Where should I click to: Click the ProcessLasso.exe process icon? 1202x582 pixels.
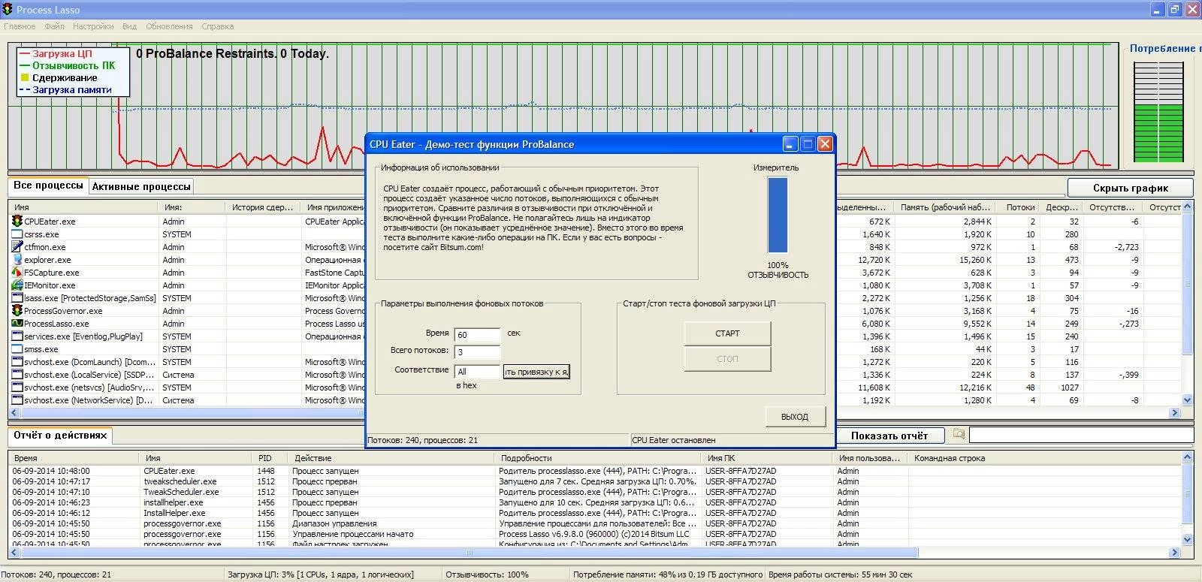tap(17, 323)
